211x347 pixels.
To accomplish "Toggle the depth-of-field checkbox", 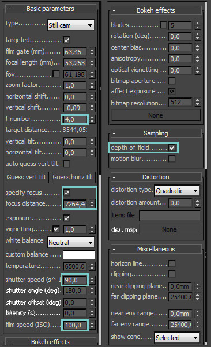I will 172,148.
